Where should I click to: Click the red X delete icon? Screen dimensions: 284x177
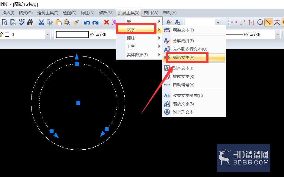click(x=106, y=22)
